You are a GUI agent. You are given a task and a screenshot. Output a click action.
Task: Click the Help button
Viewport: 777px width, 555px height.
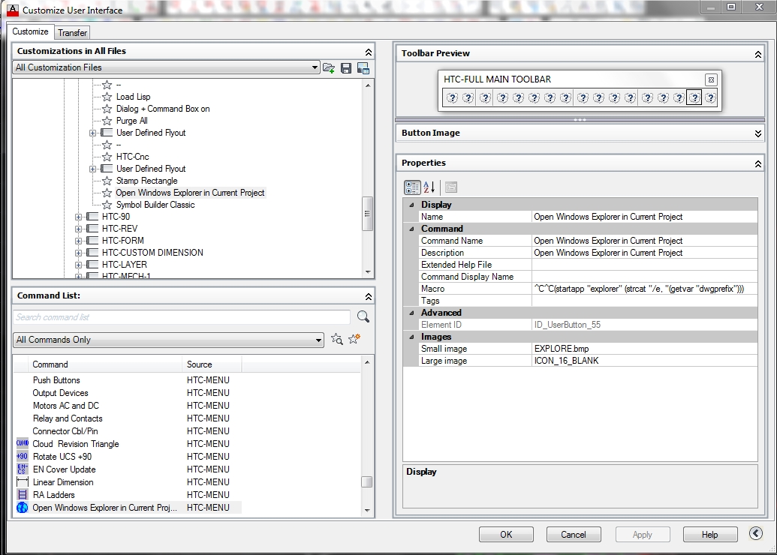[x=709, y=534]
